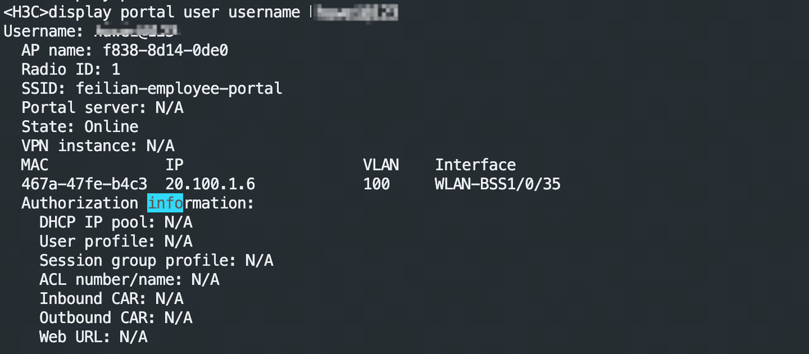This screenshot has width=809, height=354.
Task: Click the Outbound CAR: N/A line
Action: pyautogui.click(x=116, y=317)
